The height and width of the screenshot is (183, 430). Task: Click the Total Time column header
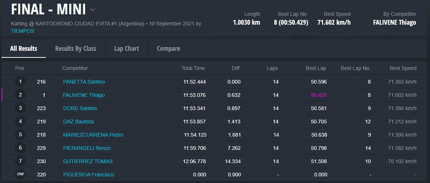click(x=193, y=68)
